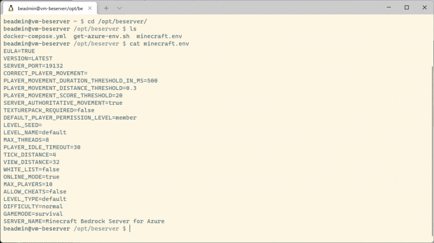Click the command prompt cursor line
Image resolution: width=434 pixels, height=243 pixels.
(67, 229)
